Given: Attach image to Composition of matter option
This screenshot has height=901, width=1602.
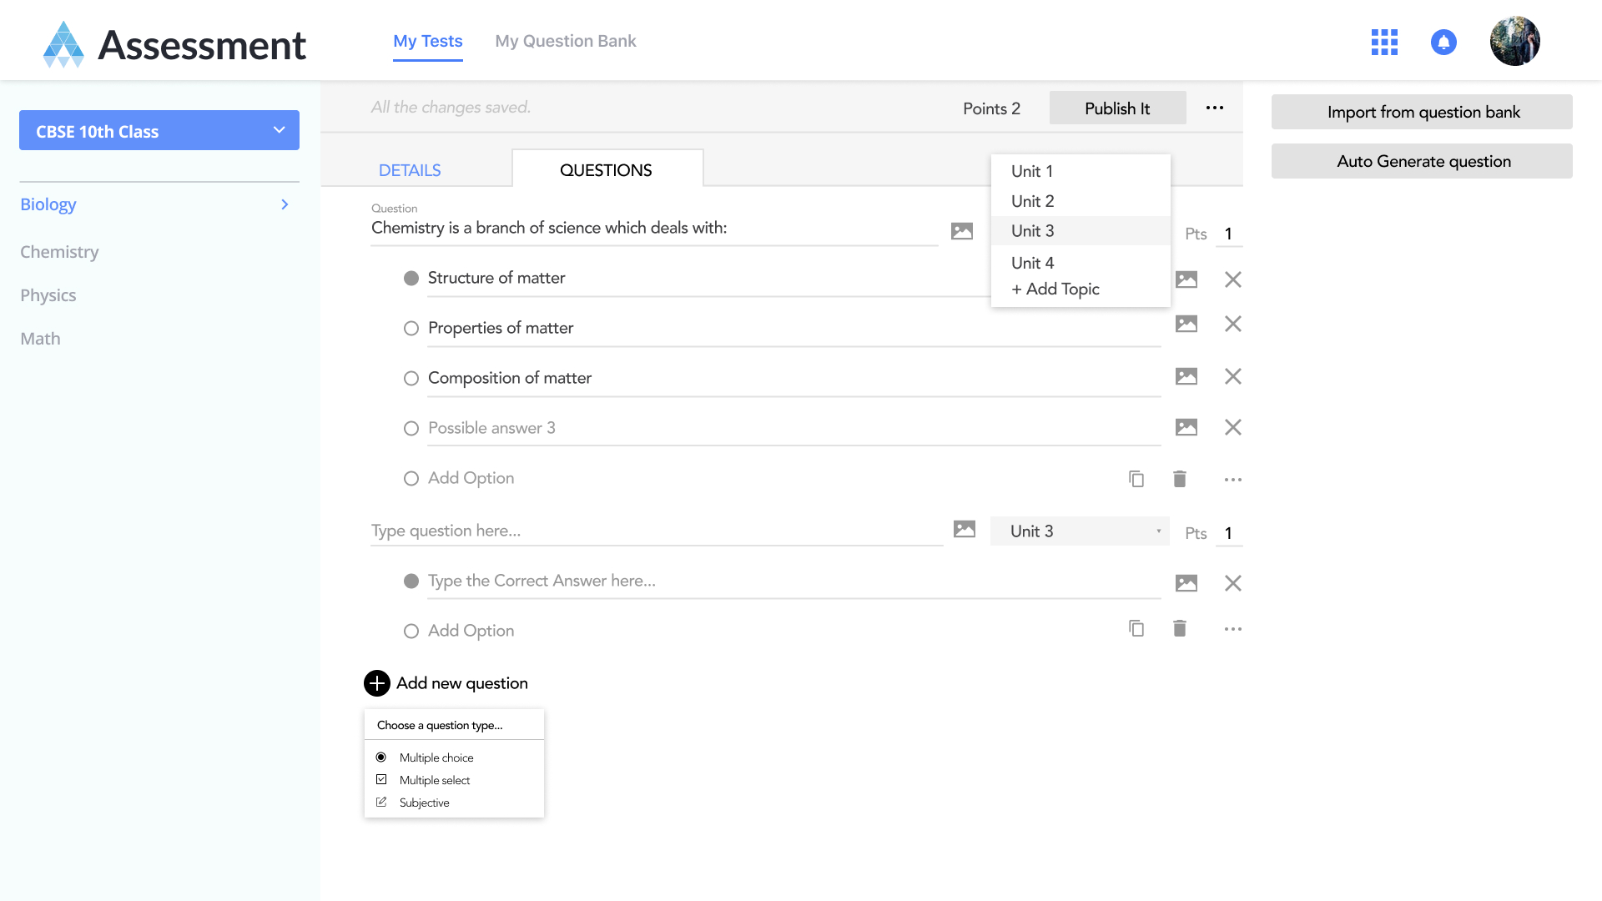Looking at the screenshot, I should 1186,376.
